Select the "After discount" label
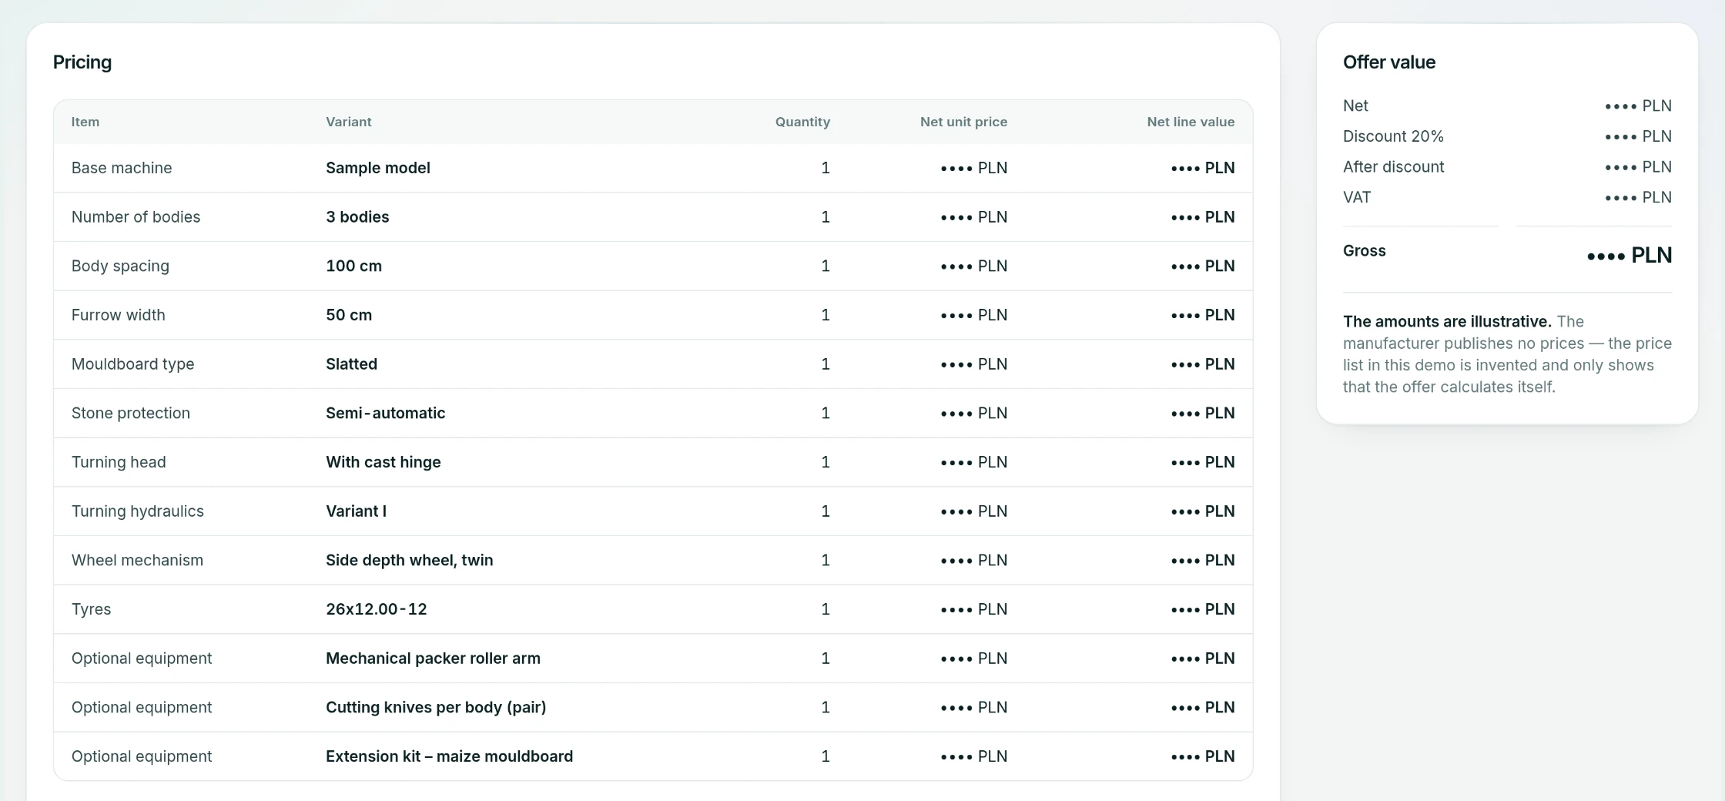This screenshot has width=1725, height=801. coord(1393,167)
